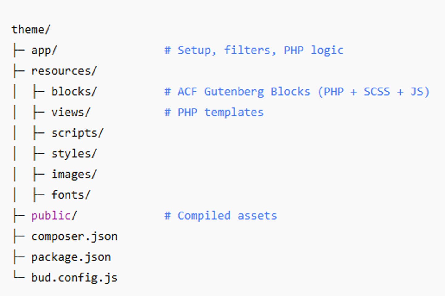Click the resources/ folder name

(x=64, y=71)
